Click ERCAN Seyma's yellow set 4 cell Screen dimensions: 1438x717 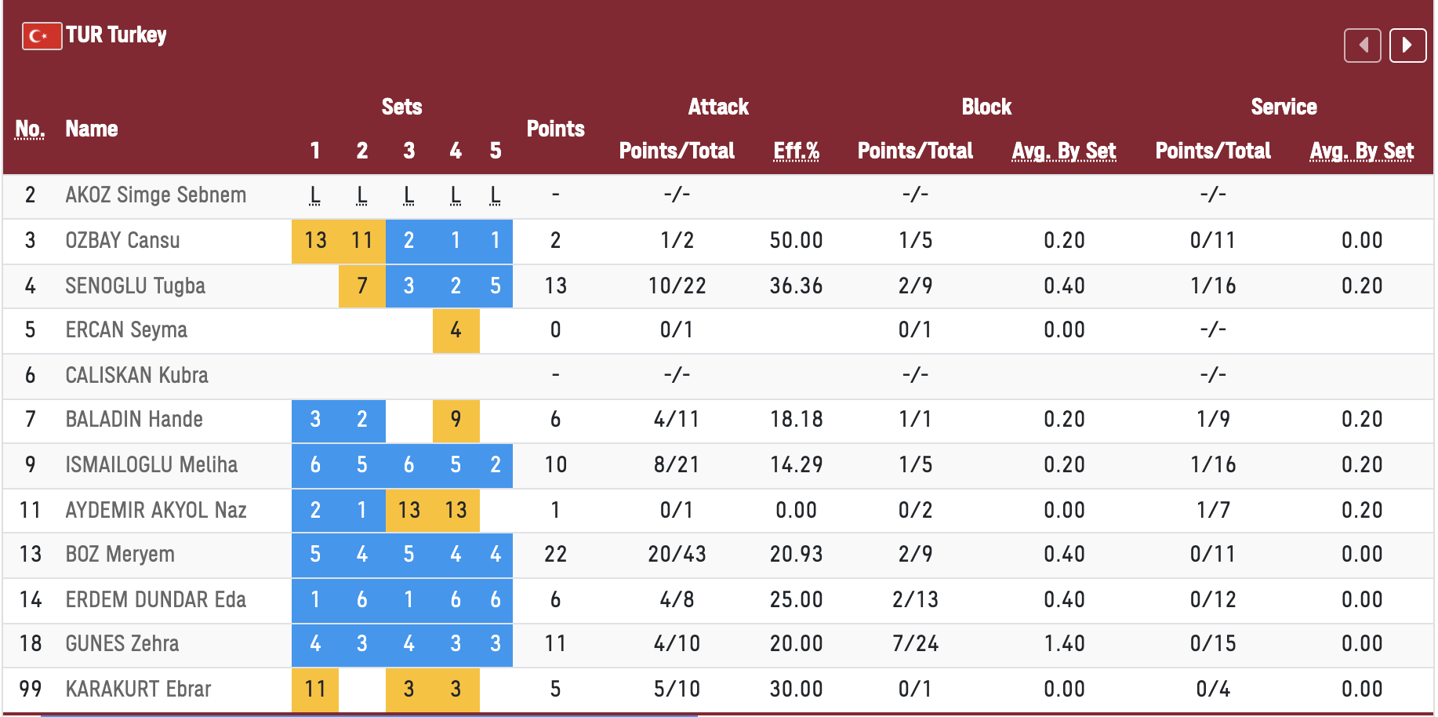point(456,330)
